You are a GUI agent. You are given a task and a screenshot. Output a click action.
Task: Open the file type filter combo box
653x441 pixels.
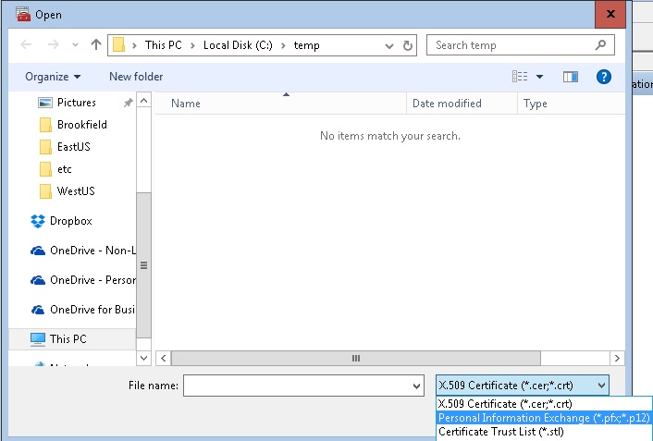pos(523,386)
